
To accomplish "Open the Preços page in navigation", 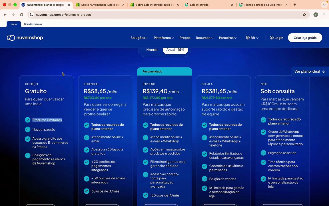I will (x=185, y=38).
